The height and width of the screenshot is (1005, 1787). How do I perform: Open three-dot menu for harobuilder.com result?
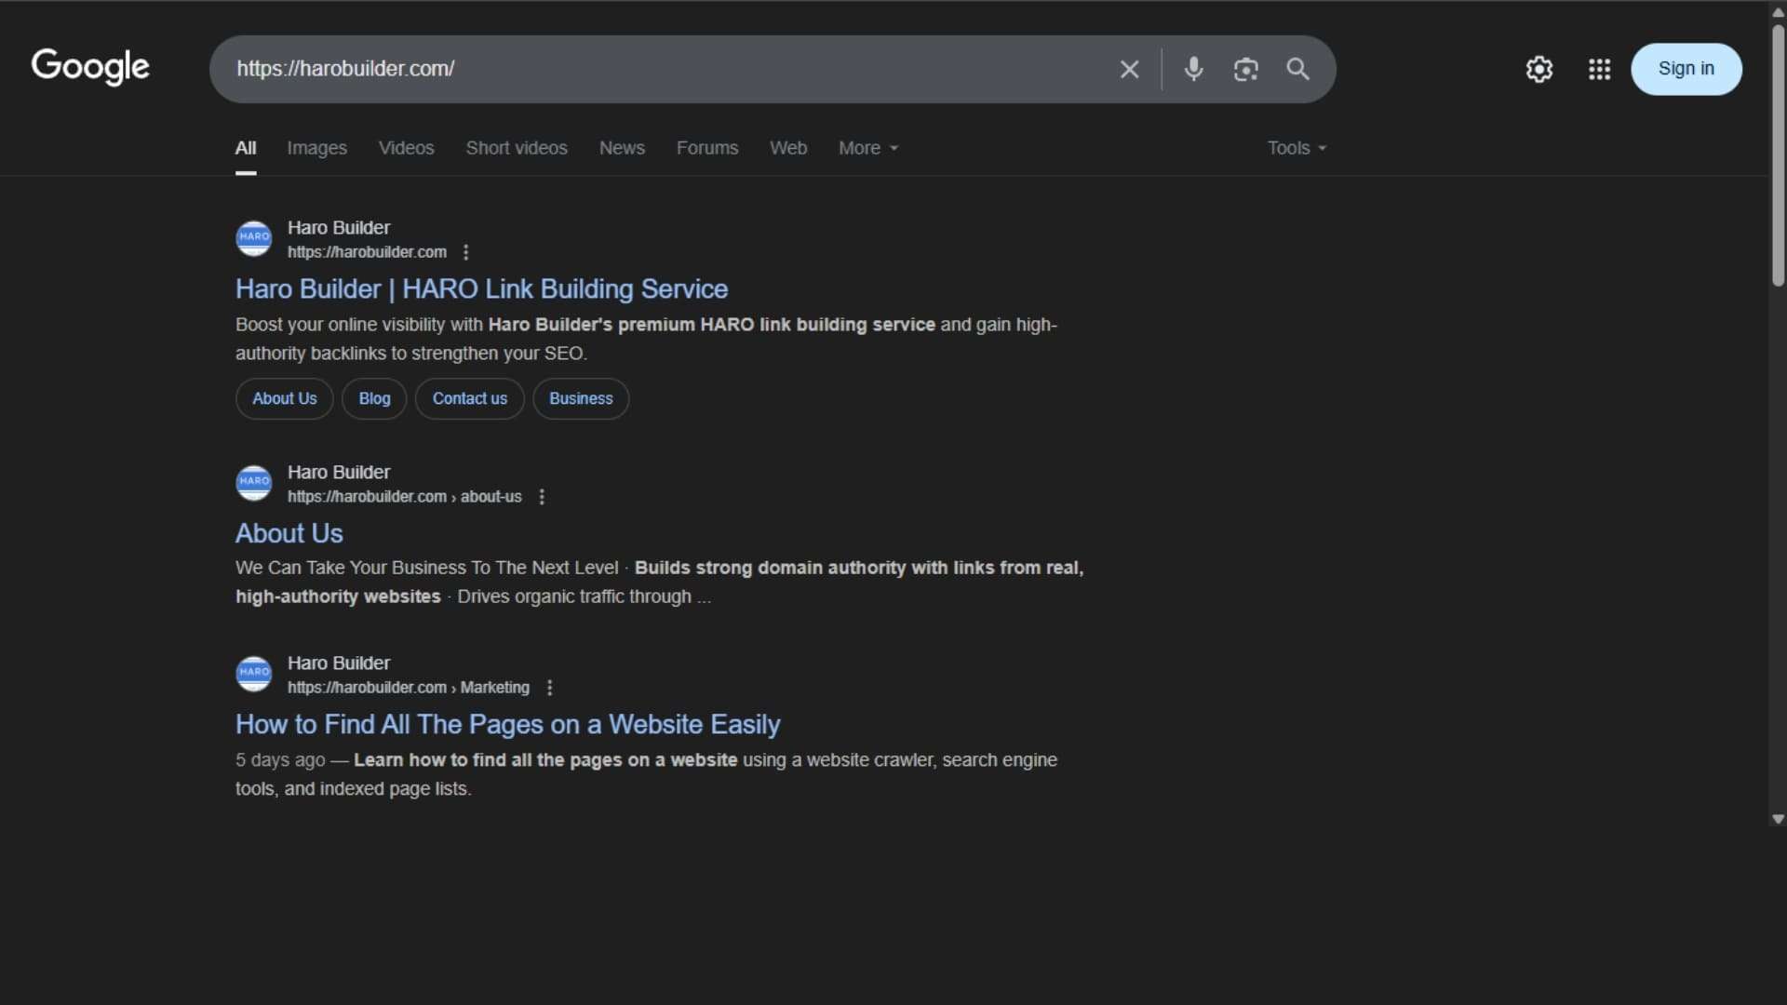point(466,252)
